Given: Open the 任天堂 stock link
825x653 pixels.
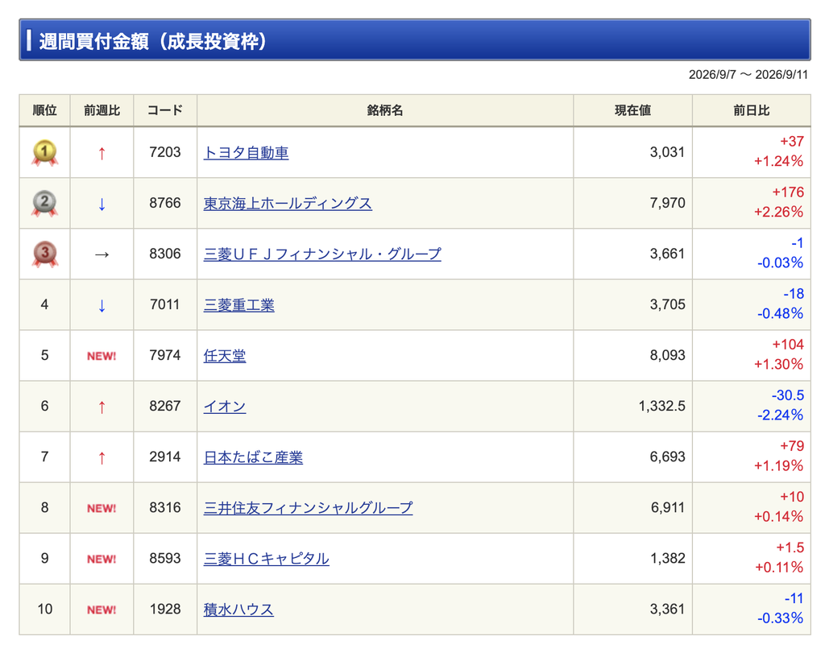Looking at the screenshot, I should [x=225, y=356].
